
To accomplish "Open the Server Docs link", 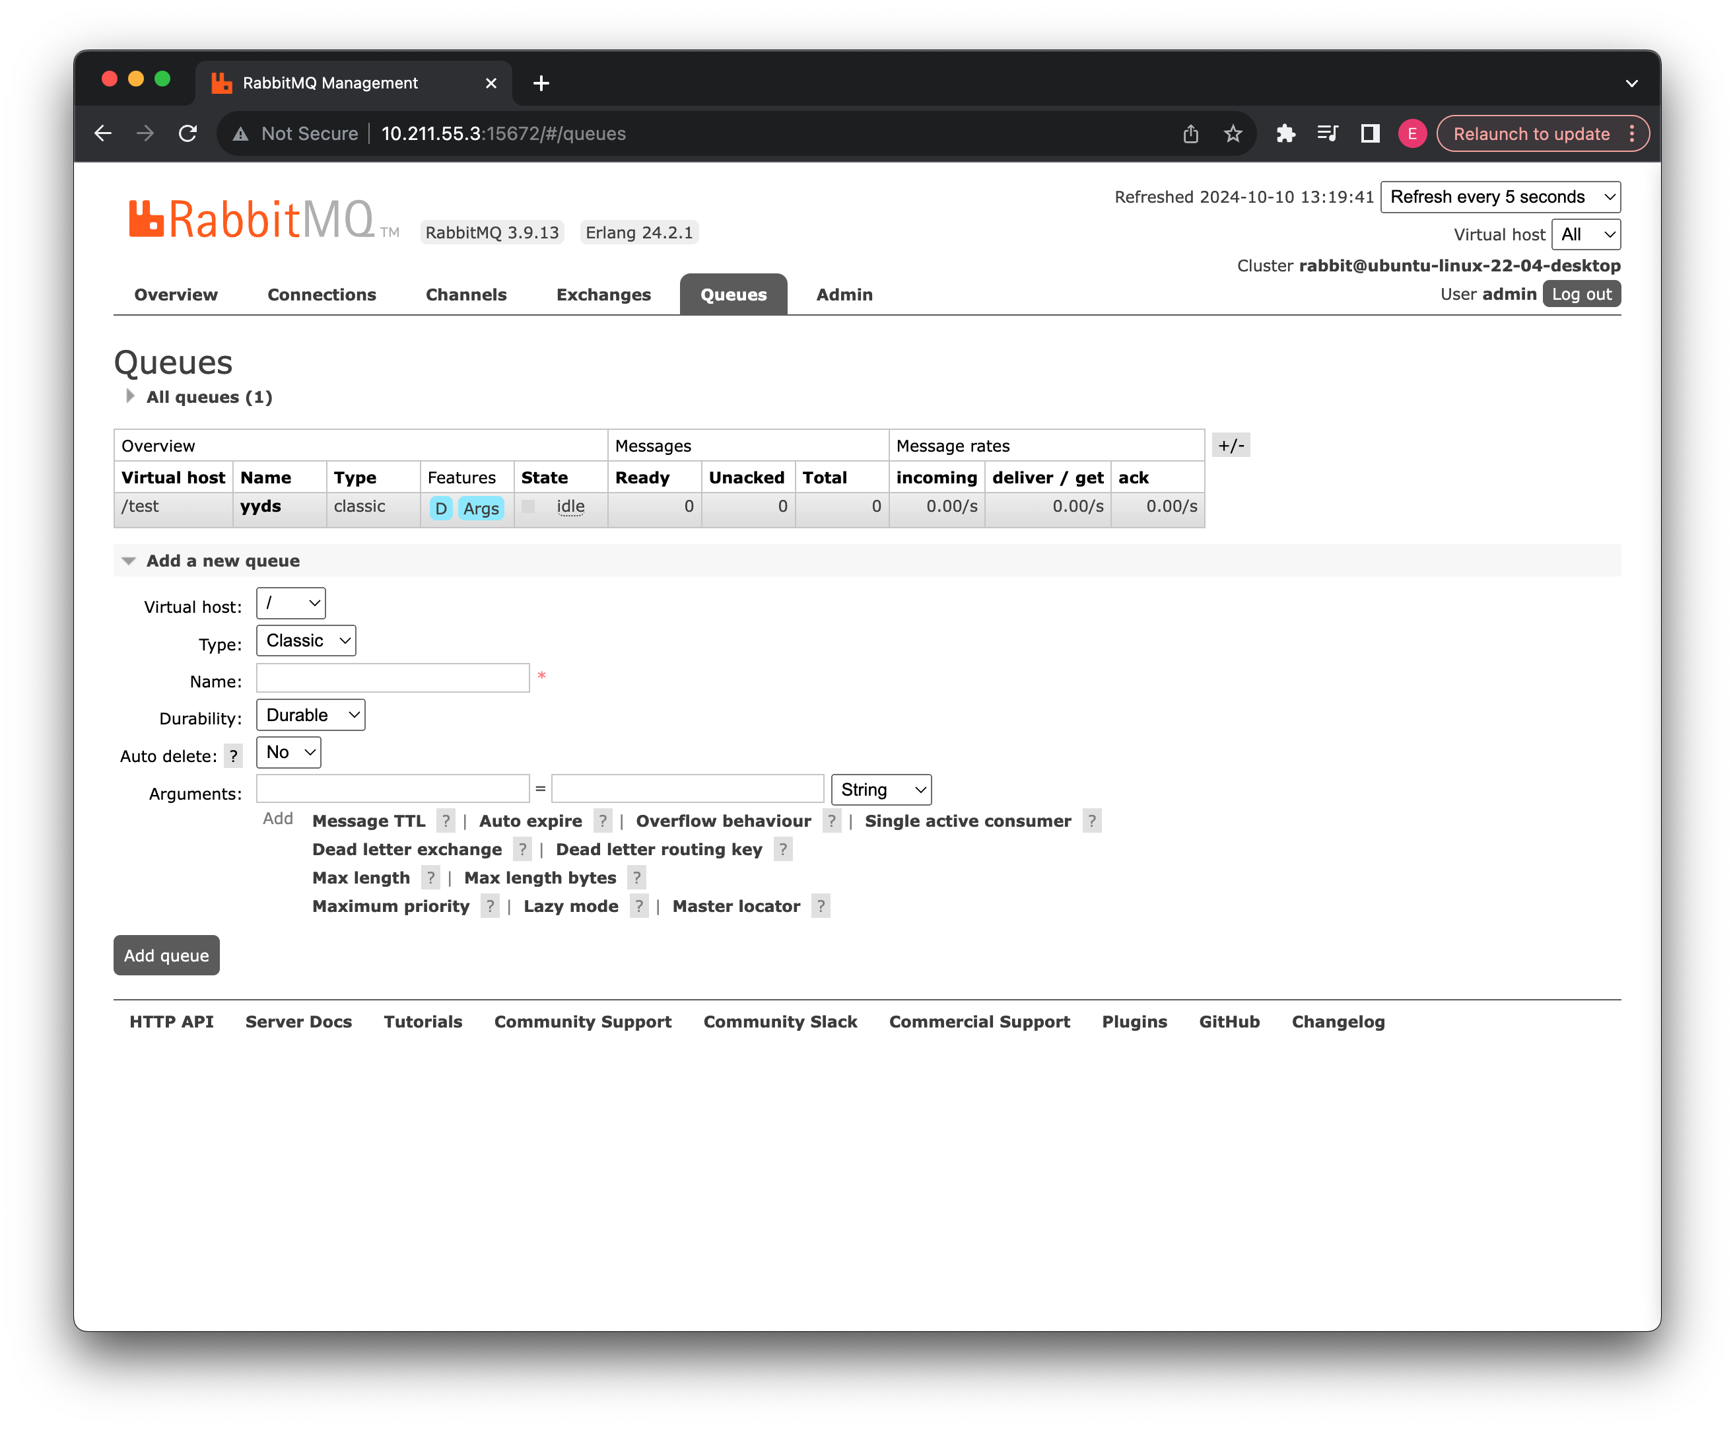I will pyautogui.click(x=298, y=1022).
